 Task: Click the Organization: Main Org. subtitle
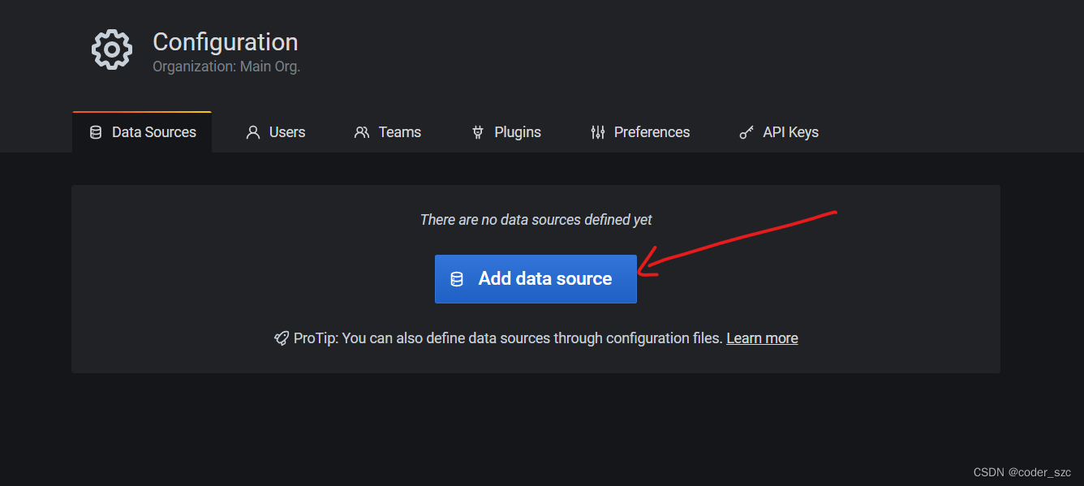[226, 67]
